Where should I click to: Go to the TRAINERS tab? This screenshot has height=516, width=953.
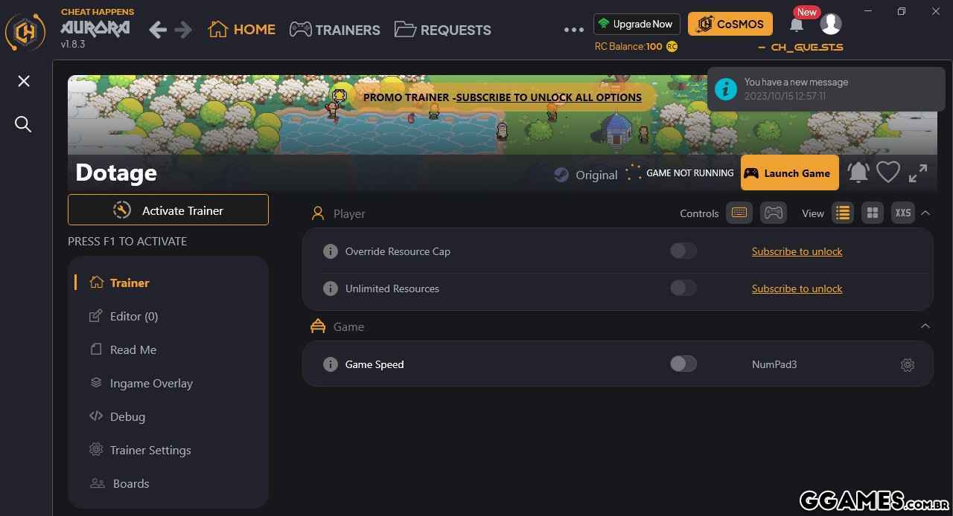(335, 30)
